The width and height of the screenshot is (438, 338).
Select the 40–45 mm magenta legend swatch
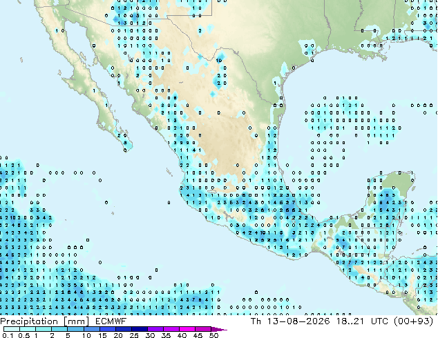tap(187, 329)
